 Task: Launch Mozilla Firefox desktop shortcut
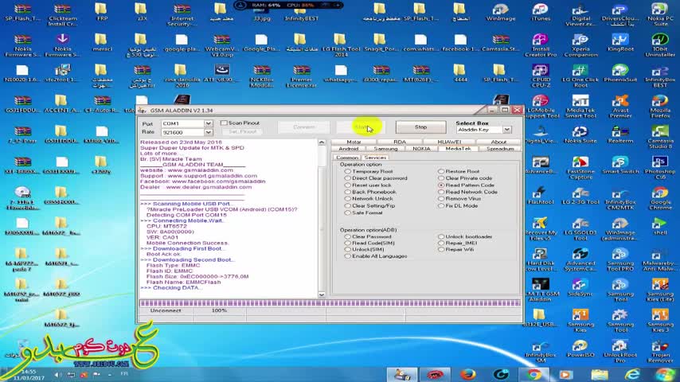(660, 107)
